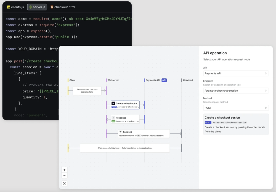
Task: Click the app.use(express.static('public')) line
Action: (41, 37)
